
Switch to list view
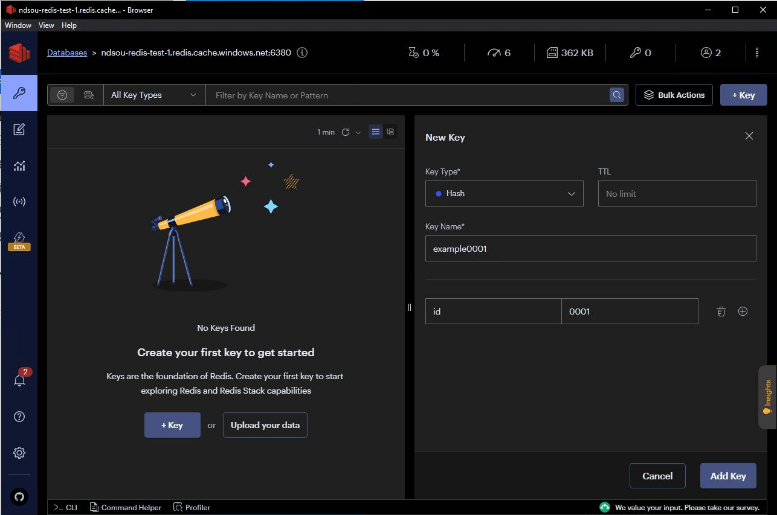click(x=376, y=132)
